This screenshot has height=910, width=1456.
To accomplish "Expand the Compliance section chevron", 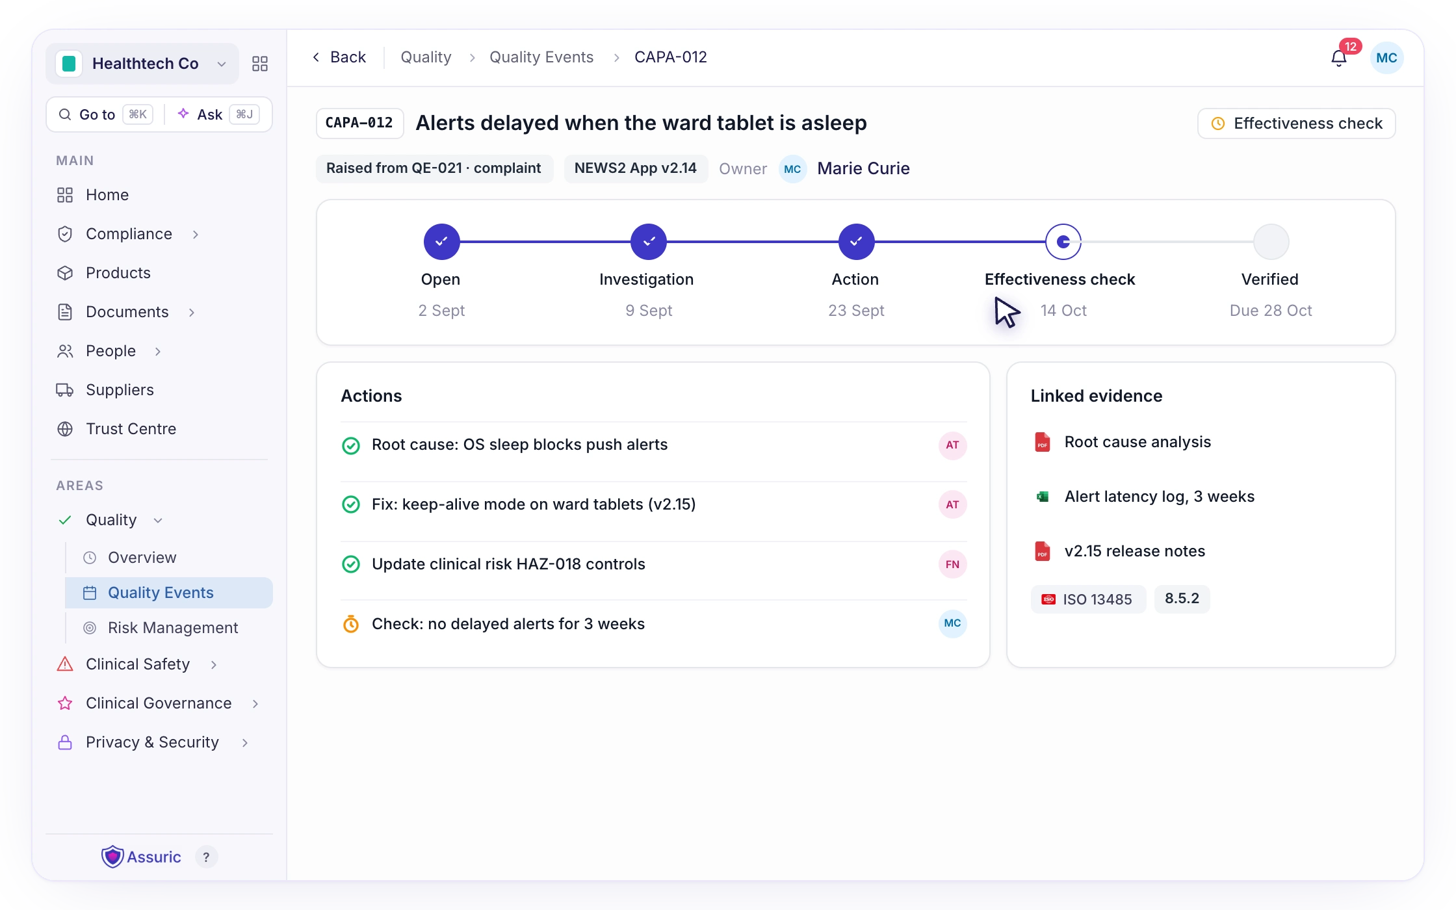I will (196, 234).
